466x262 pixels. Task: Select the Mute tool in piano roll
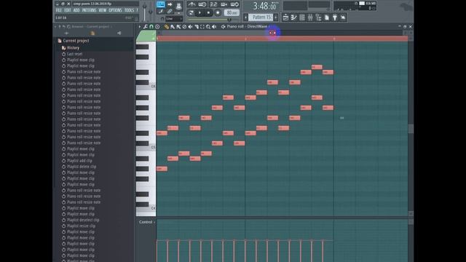190,27
